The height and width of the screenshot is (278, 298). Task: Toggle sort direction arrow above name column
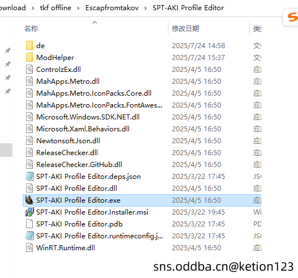(x=94, y=23)
